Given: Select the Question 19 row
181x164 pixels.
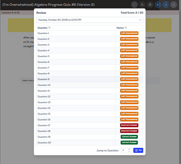Looking at the screenshot, I should [90, 137].
